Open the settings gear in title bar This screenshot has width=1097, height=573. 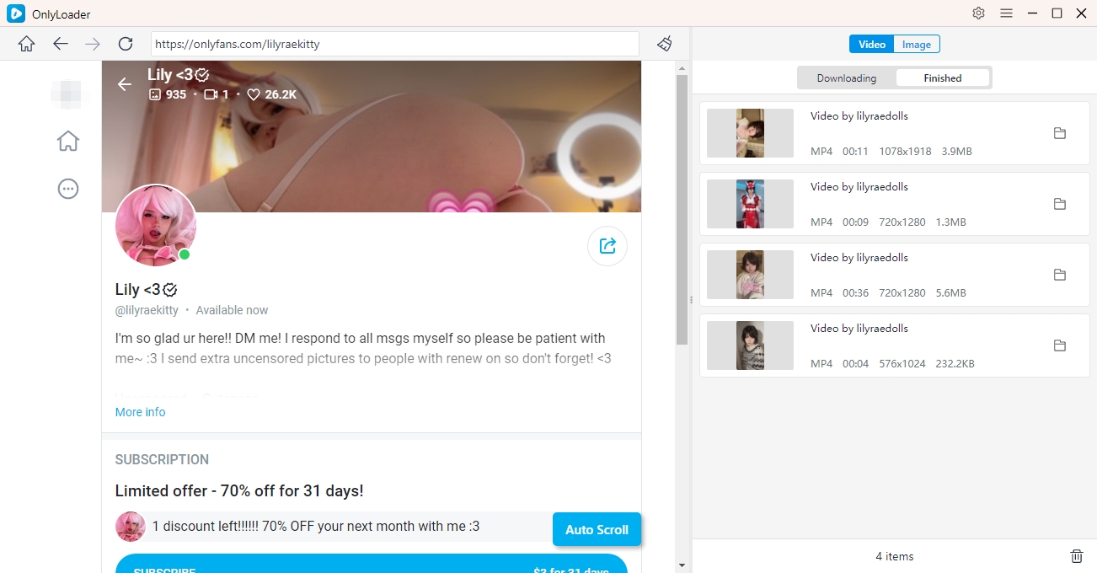click(978, 13)
